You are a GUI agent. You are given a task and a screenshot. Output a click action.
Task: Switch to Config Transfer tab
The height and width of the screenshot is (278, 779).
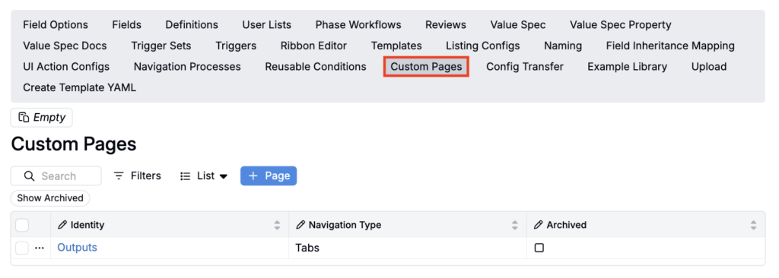pos(525,67)
